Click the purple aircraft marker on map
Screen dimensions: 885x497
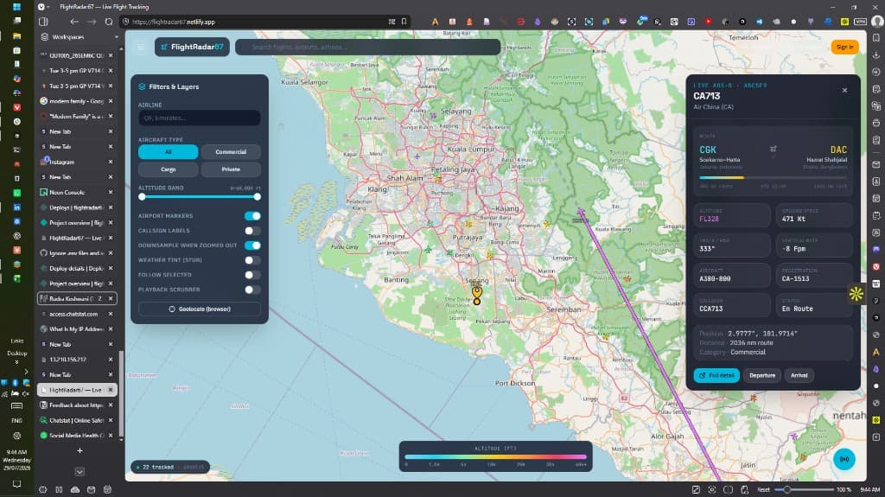click(x=580, y=213)
